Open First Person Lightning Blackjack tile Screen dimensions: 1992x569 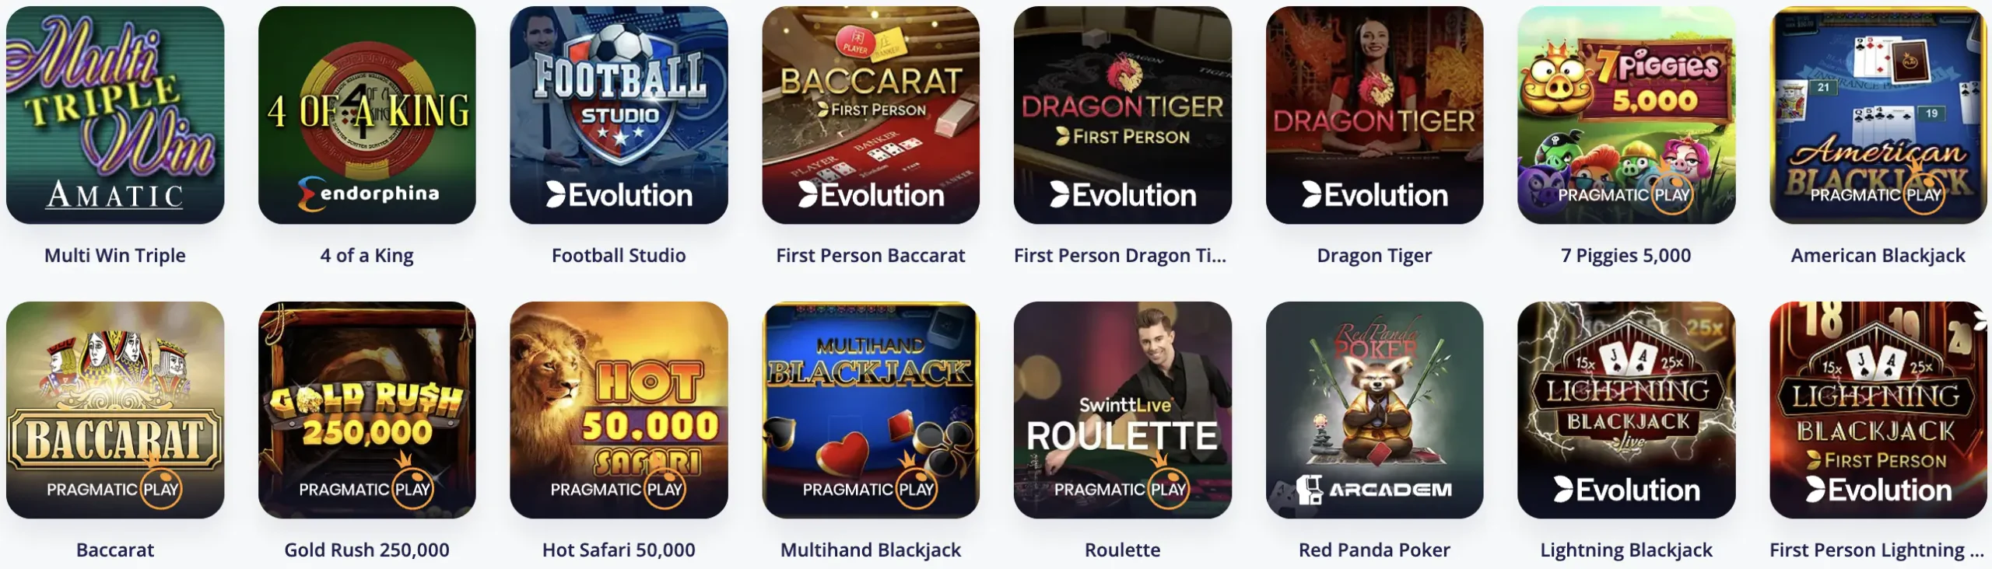tap(1878, 410)
